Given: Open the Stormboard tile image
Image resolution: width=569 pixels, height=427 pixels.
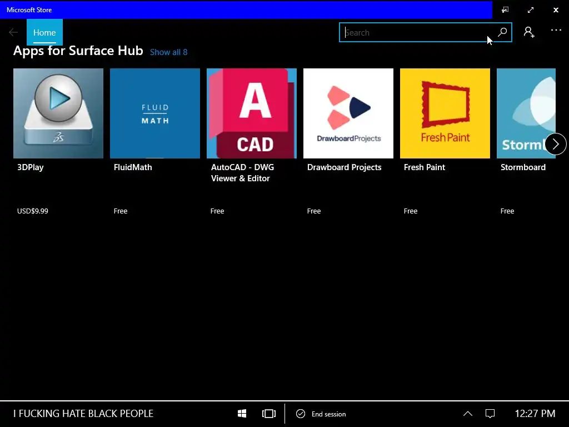Looking at the screenshot, I should click(x=526, y=113).
